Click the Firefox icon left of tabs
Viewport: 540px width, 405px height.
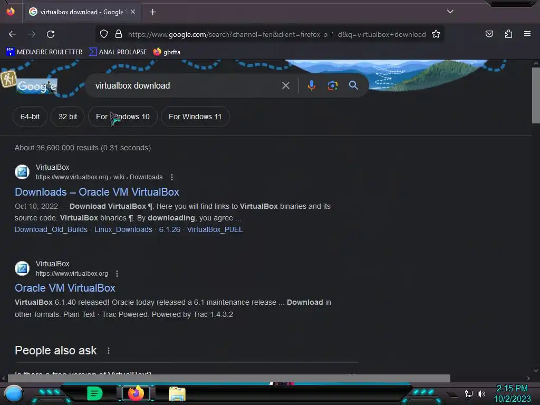pos(11,12)
